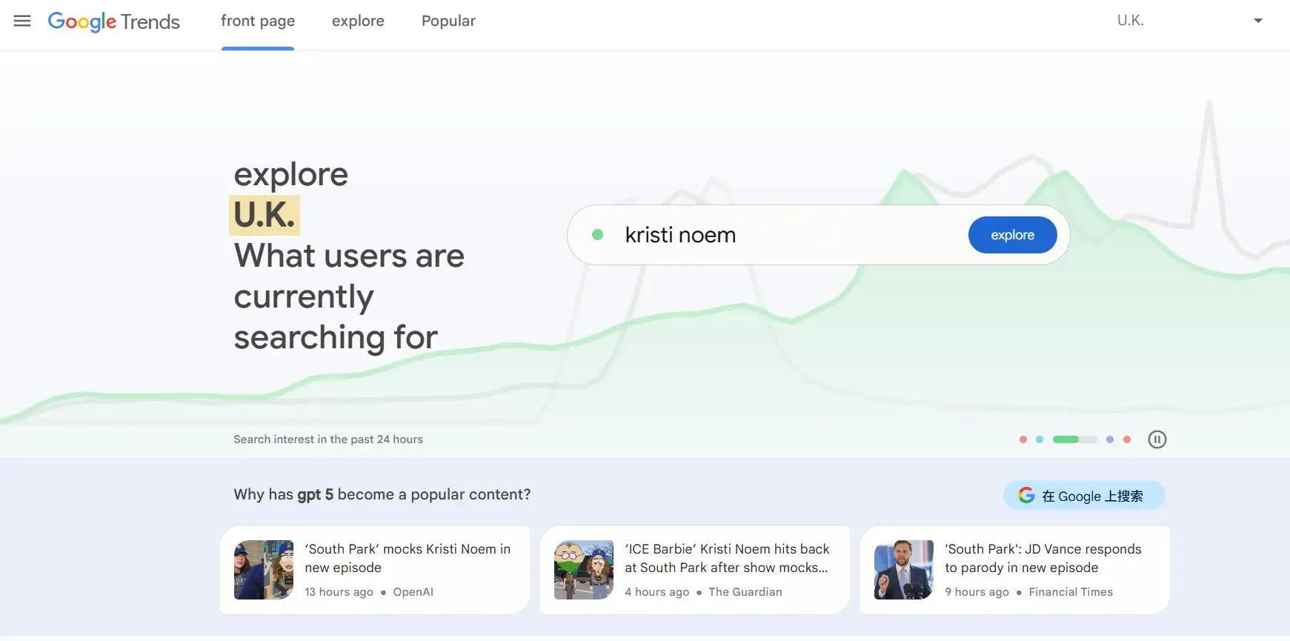Select the first red carousel dot
The height and width of the screenshot is (641, 1290).
(1023, 439)
